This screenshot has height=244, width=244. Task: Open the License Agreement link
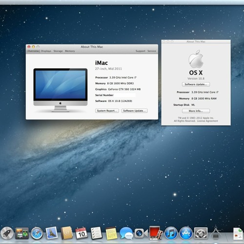tap(207, 121)
